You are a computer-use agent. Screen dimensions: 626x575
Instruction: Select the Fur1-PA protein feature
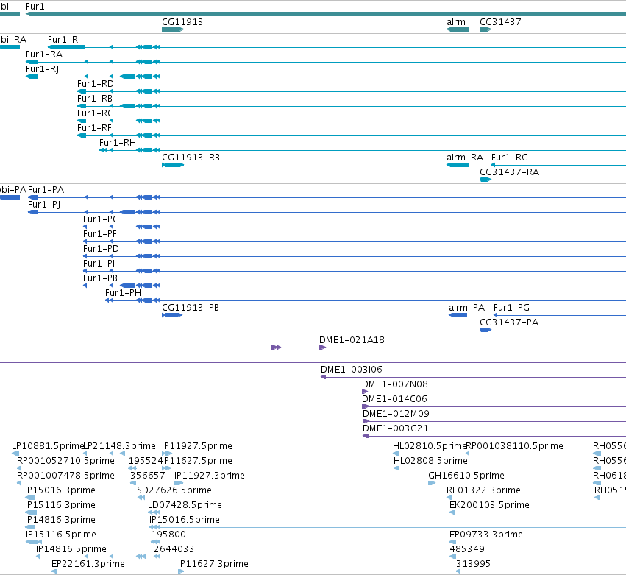327,197
